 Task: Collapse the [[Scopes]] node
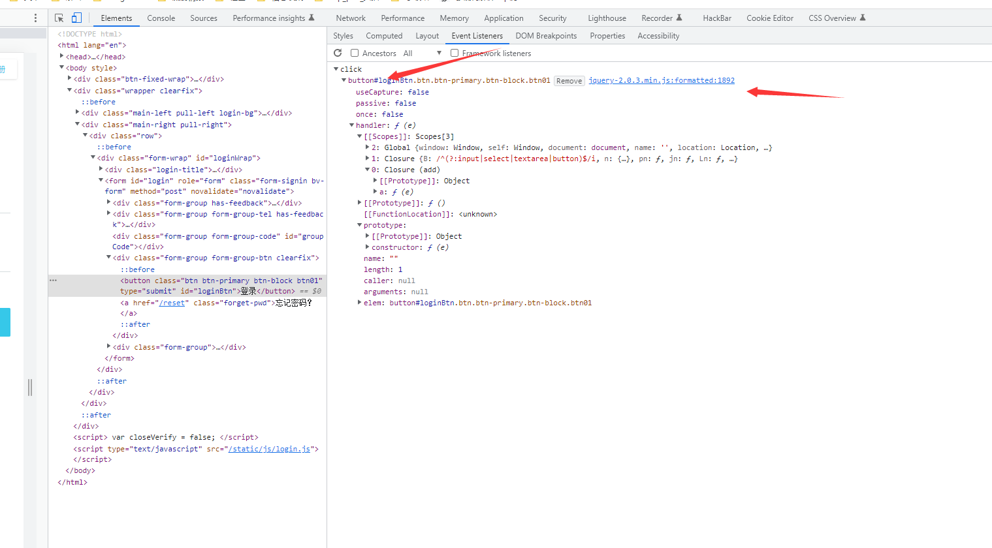360,136
